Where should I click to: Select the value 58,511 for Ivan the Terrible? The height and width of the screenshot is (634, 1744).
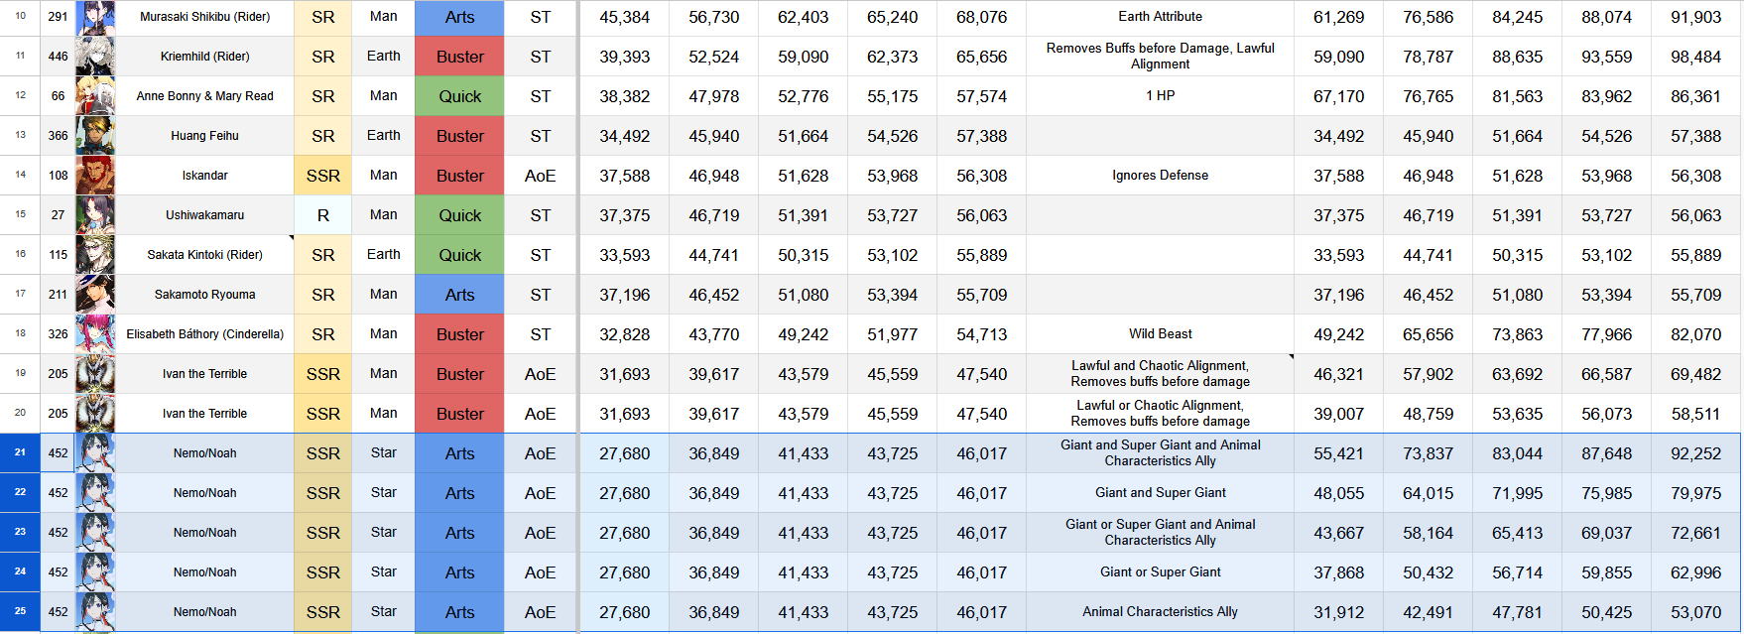(x=1696, y=414)
